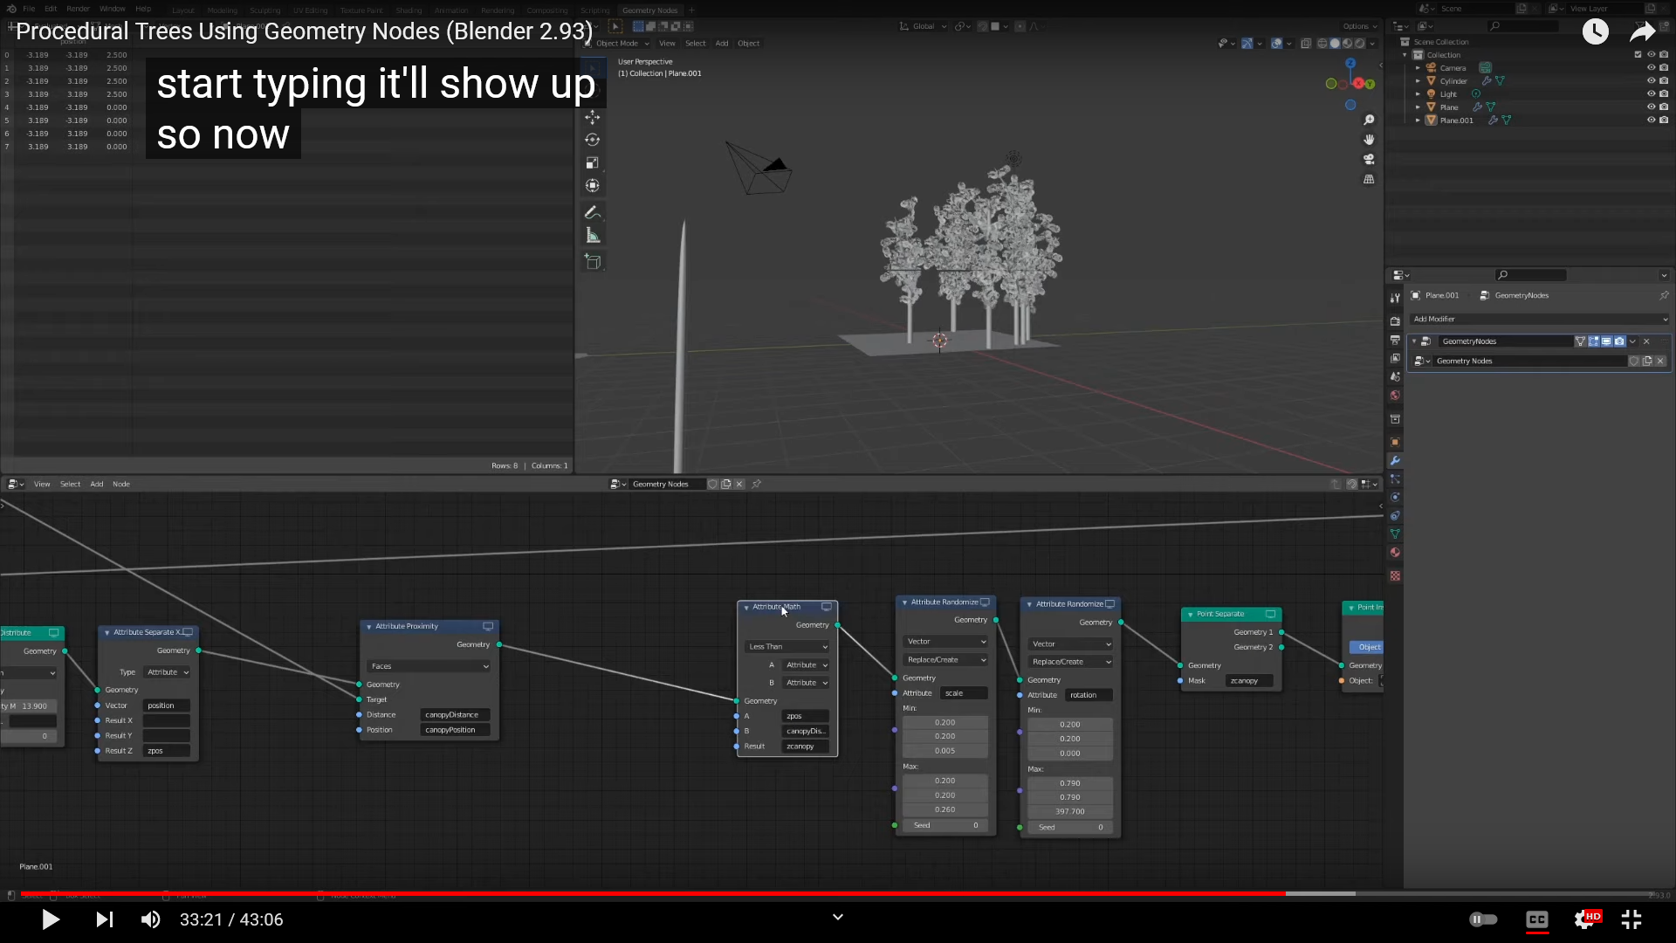1676x943 pixels.
Task: Open viewport View menu
Action: (x=667, y=43)
